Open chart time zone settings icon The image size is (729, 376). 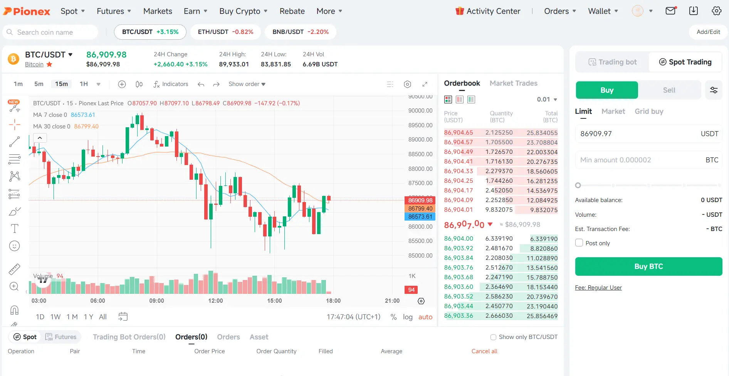[421, 301]
